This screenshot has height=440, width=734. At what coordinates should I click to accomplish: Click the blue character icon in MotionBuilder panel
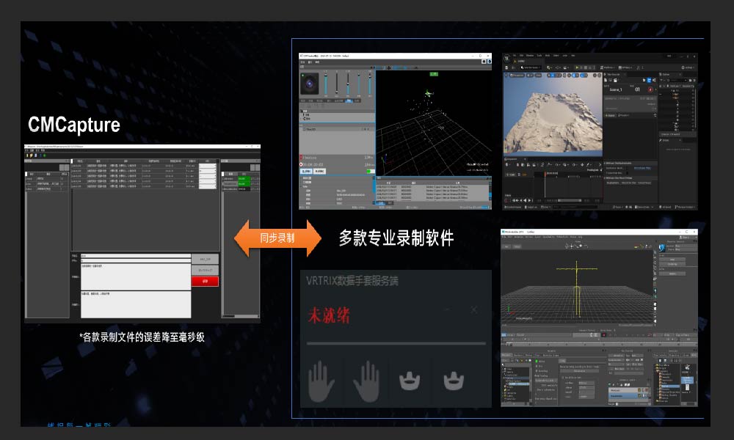(x=663, y=247)
